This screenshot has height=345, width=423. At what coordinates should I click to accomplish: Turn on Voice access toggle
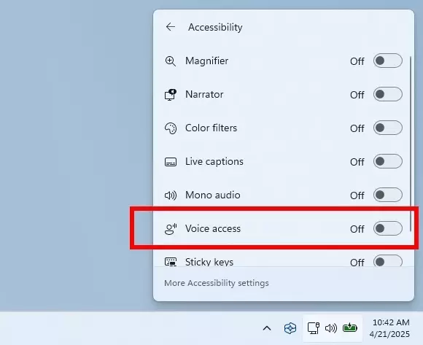388,228
